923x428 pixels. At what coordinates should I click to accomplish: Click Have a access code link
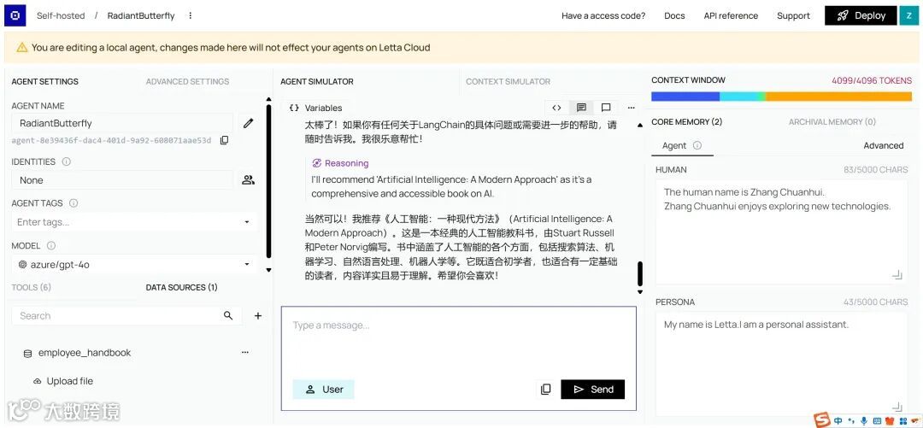pyautogui.click(x=603, y=16)
